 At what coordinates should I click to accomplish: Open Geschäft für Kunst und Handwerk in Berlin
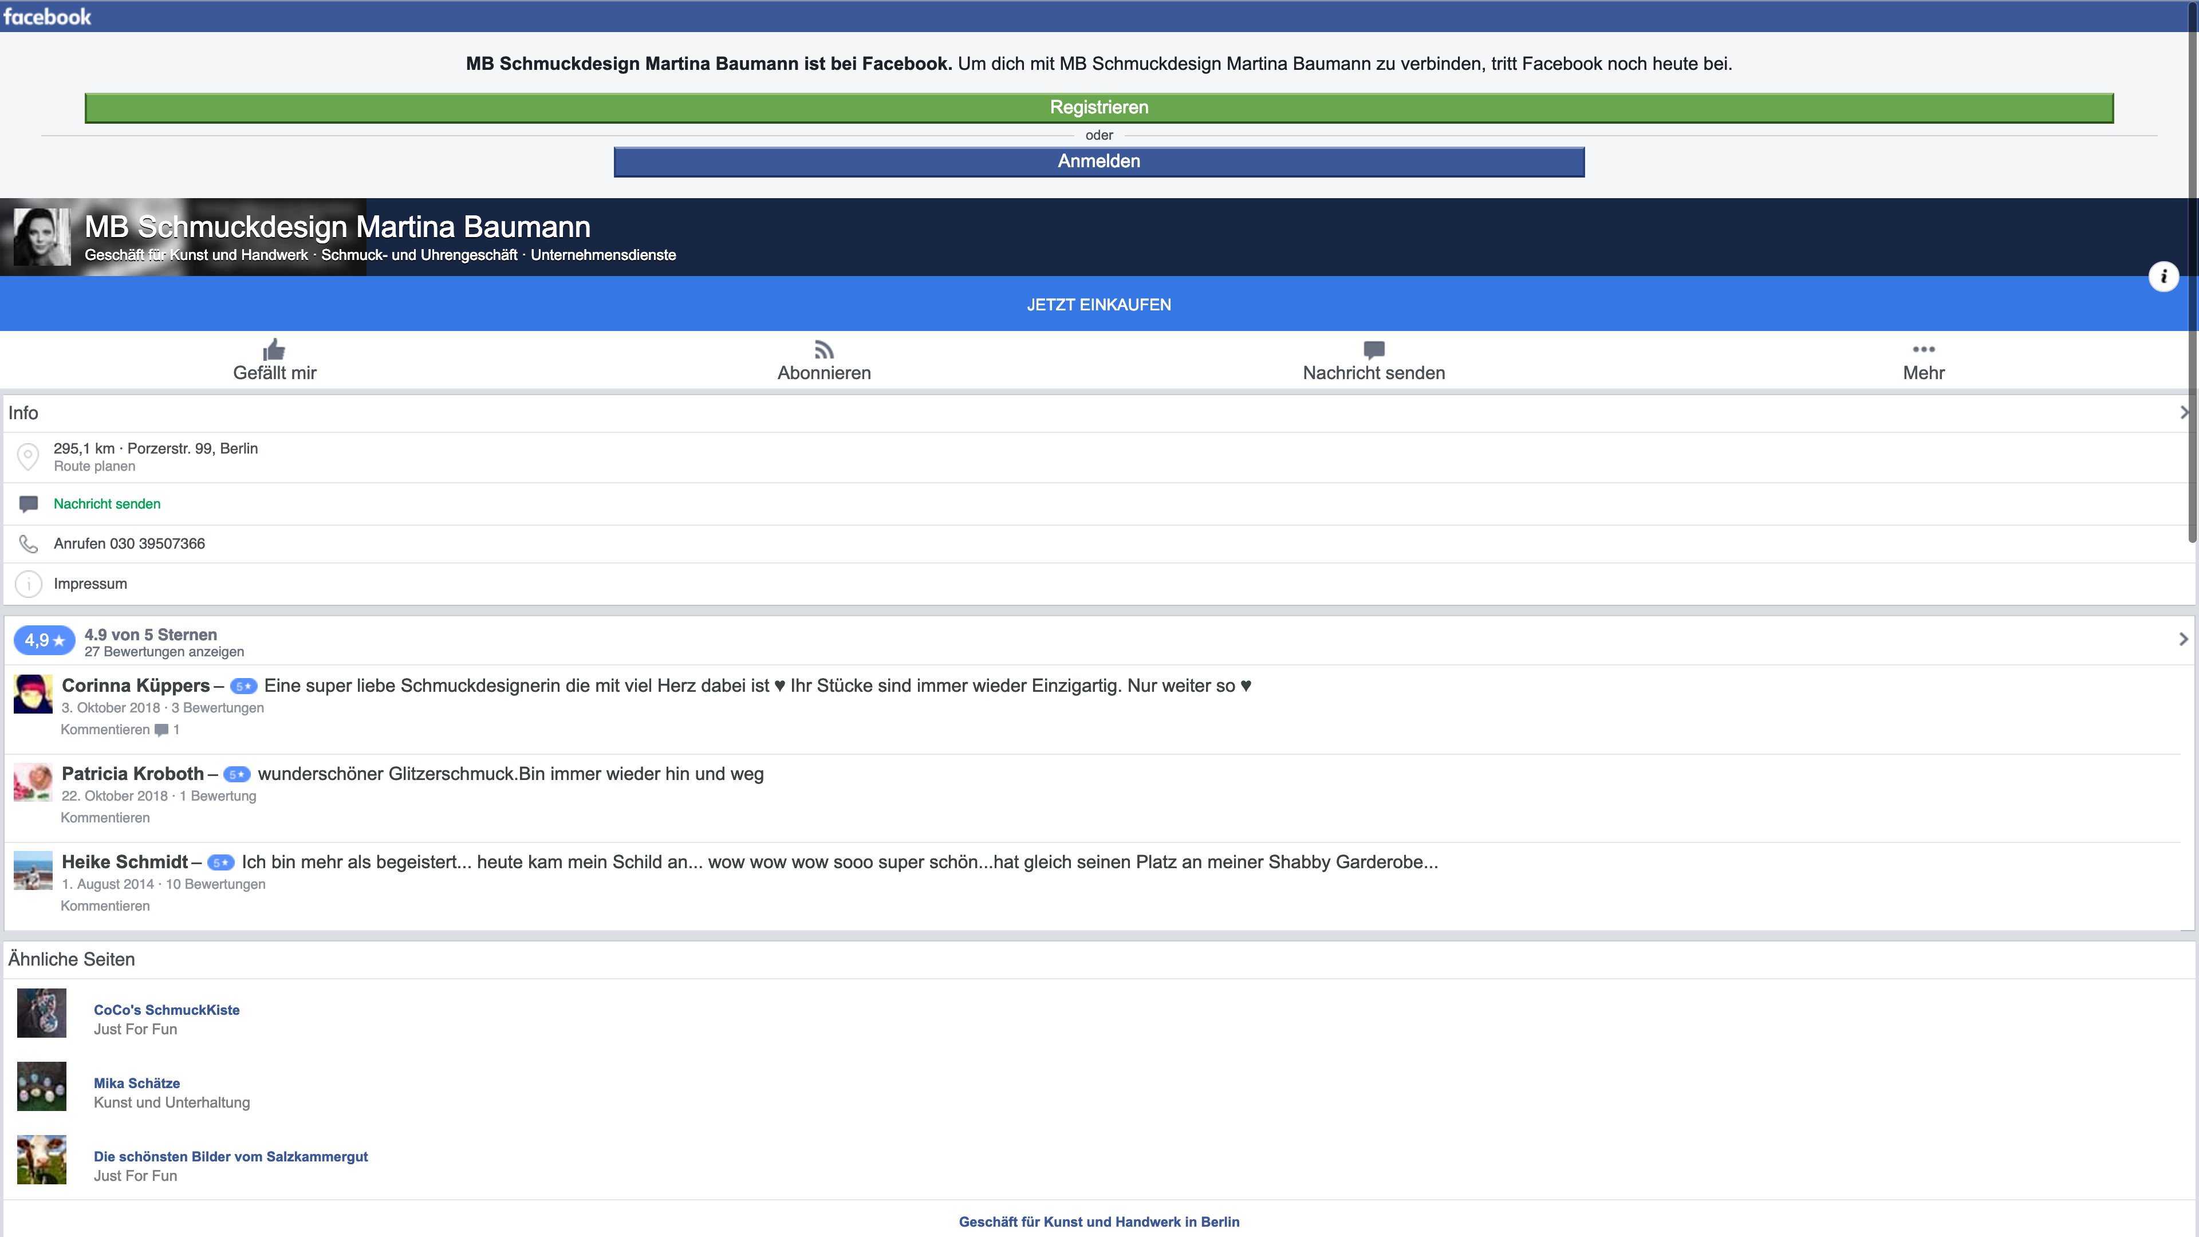1099,1222
